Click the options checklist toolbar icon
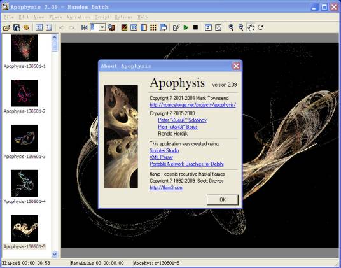The height and width of the screenshot is (268, 341). tap(208, 27)
